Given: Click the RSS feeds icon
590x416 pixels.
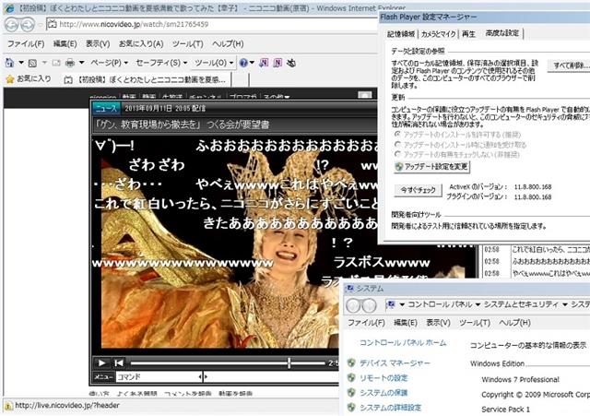Looking at the screenshot, I should (32, 63).
